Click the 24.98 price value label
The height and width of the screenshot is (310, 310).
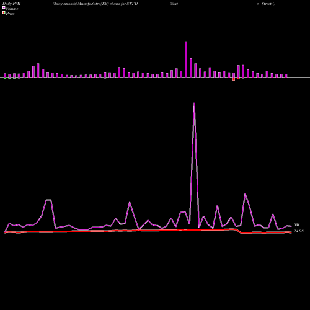[298, 231]
